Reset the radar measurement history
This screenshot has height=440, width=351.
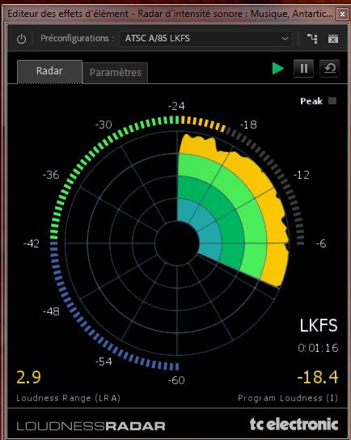click(329, 69)
